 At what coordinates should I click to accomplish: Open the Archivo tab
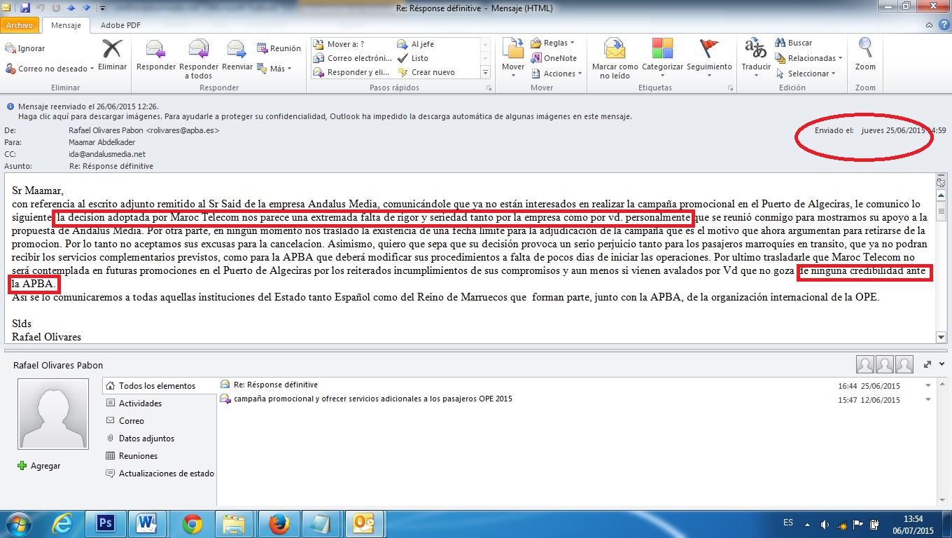point(20,25)
